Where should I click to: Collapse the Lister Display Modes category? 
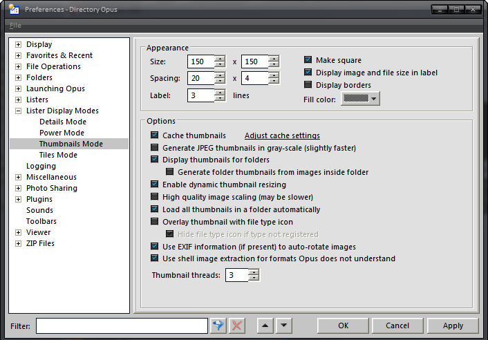click(x=19, y=111)
